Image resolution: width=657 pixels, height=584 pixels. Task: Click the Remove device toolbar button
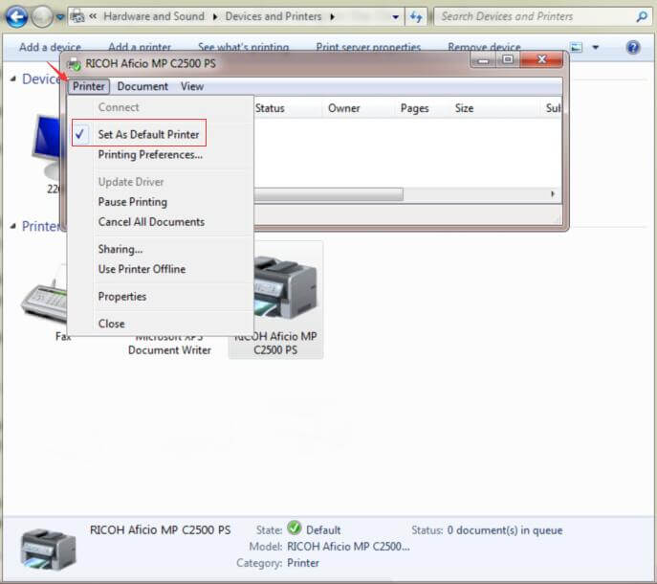pyautogui.click(x=484, y=47)
